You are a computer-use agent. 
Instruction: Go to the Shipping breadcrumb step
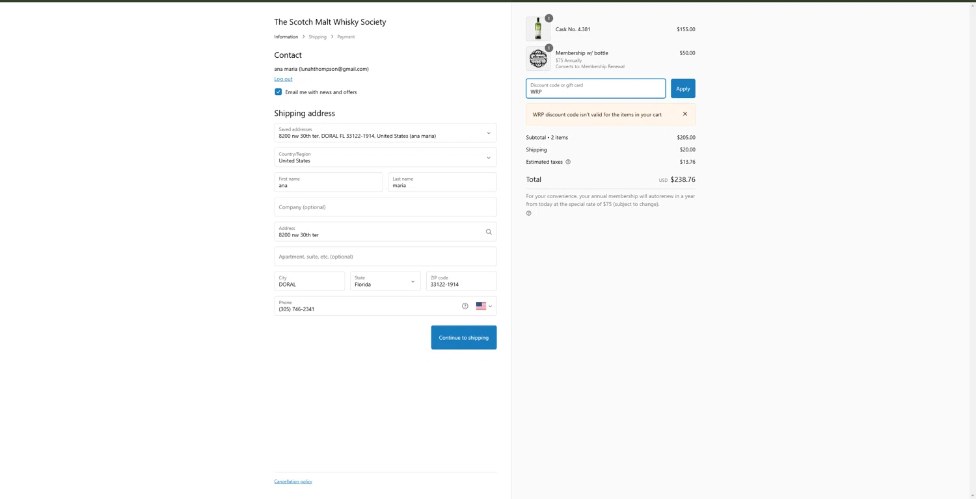pos(318,37)
